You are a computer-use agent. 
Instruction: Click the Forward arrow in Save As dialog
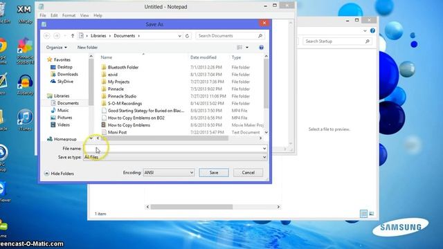pos(57,36)
